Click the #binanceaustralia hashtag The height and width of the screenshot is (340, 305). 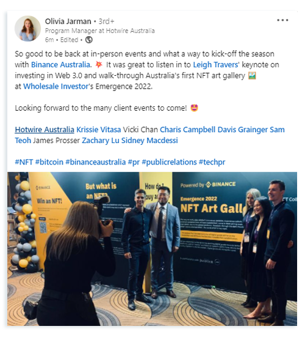pyautogui.click(x=95, y=162)
